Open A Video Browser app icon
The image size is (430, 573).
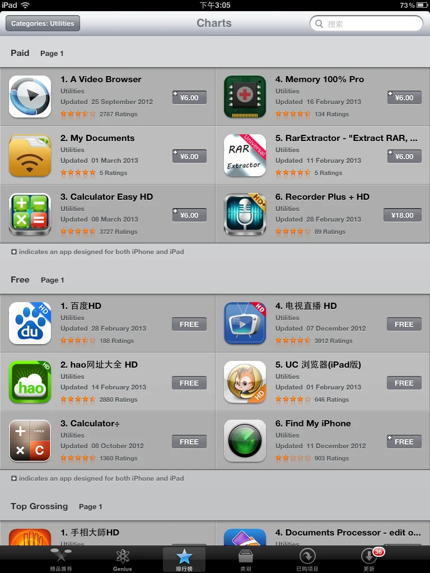[x=30, y=96]
